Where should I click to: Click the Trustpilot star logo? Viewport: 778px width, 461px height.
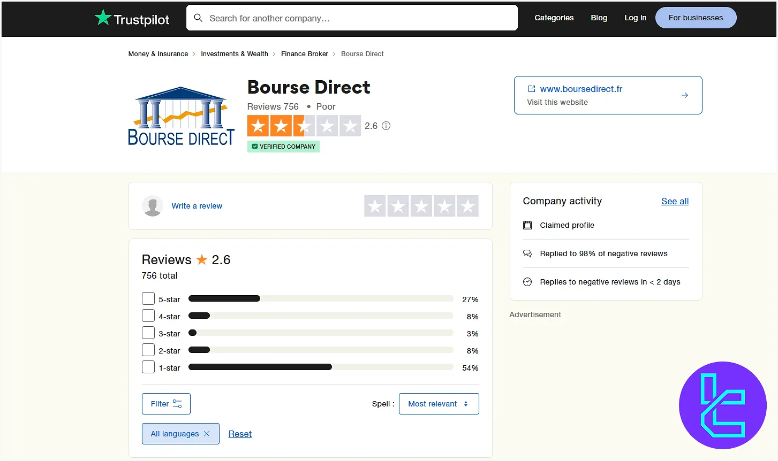[x=103, y=18]
